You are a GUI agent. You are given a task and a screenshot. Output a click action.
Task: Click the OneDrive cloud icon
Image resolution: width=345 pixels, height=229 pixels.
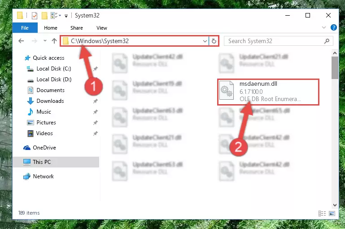27,148
